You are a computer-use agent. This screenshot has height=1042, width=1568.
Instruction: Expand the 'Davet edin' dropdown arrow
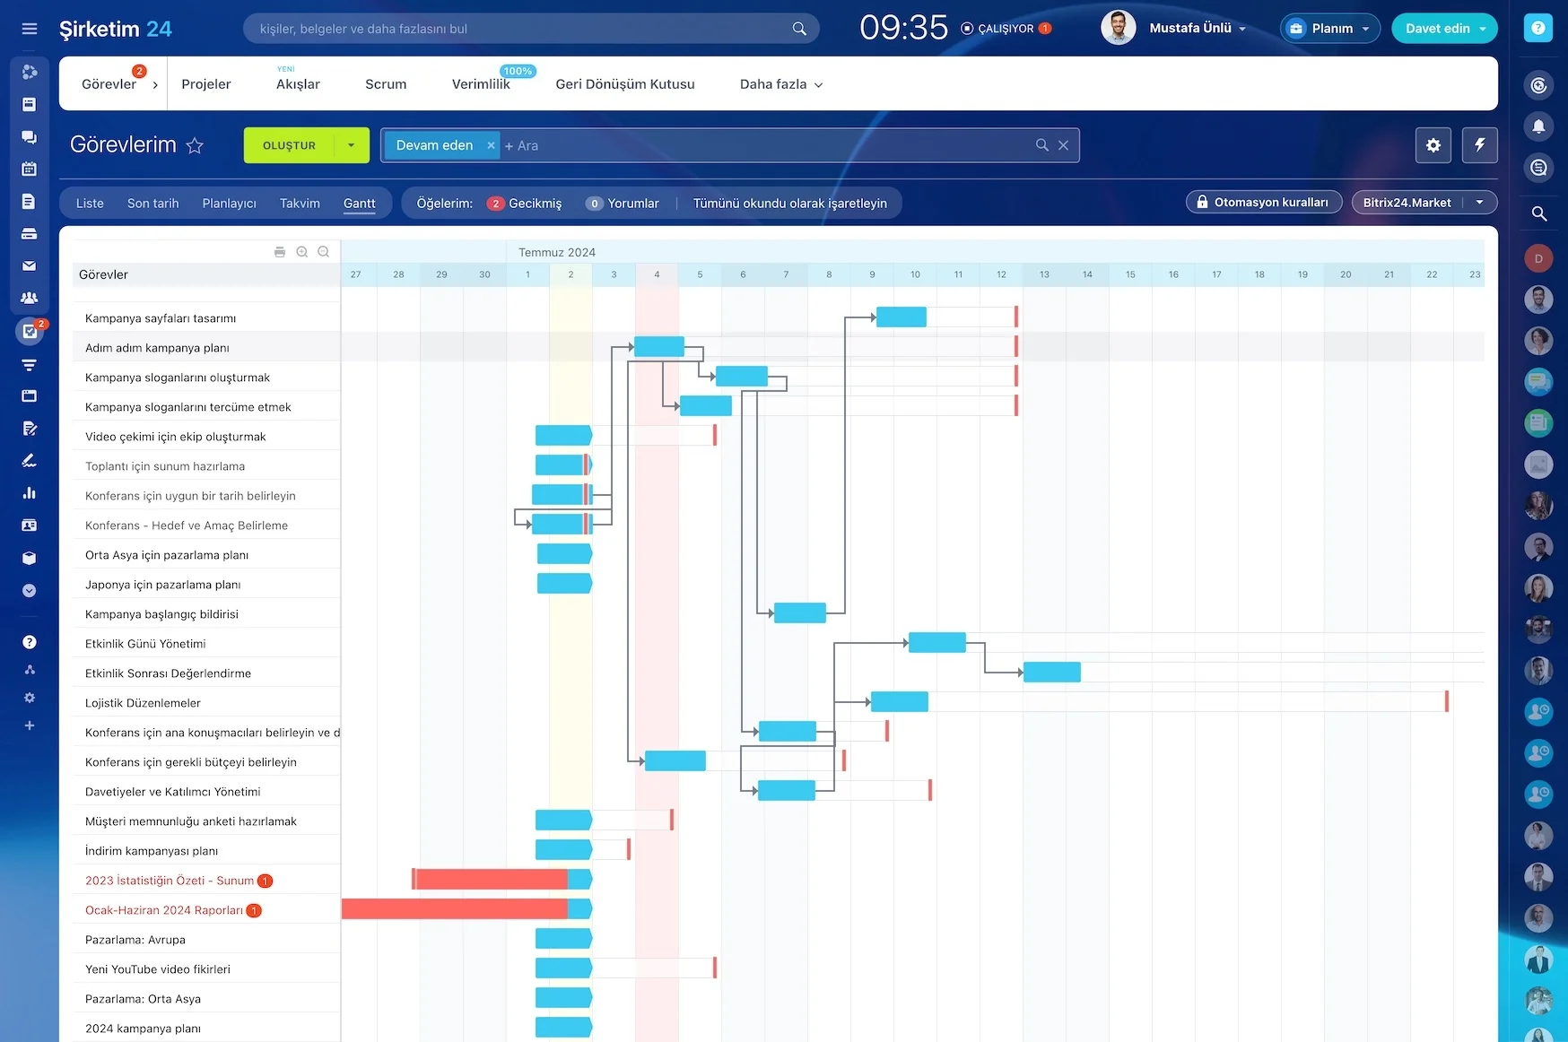[x=1483, y=29]
